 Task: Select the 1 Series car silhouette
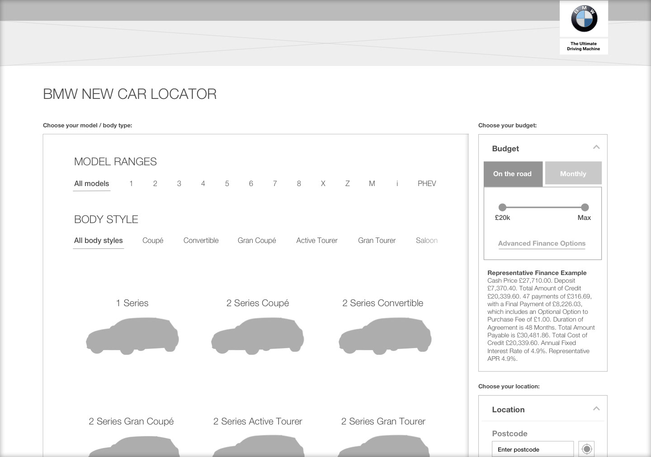132,336
